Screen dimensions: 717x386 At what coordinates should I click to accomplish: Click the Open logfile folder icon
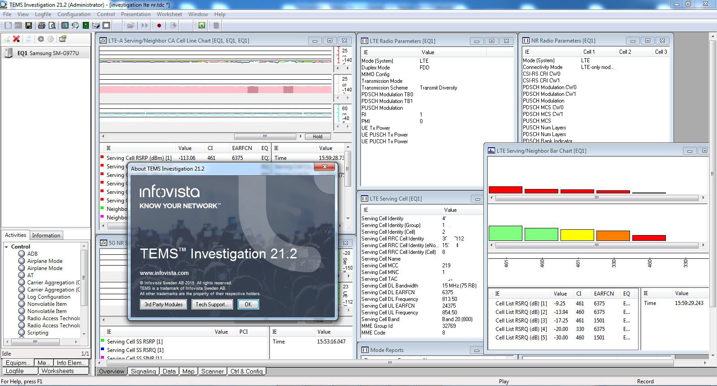[130, 26]
